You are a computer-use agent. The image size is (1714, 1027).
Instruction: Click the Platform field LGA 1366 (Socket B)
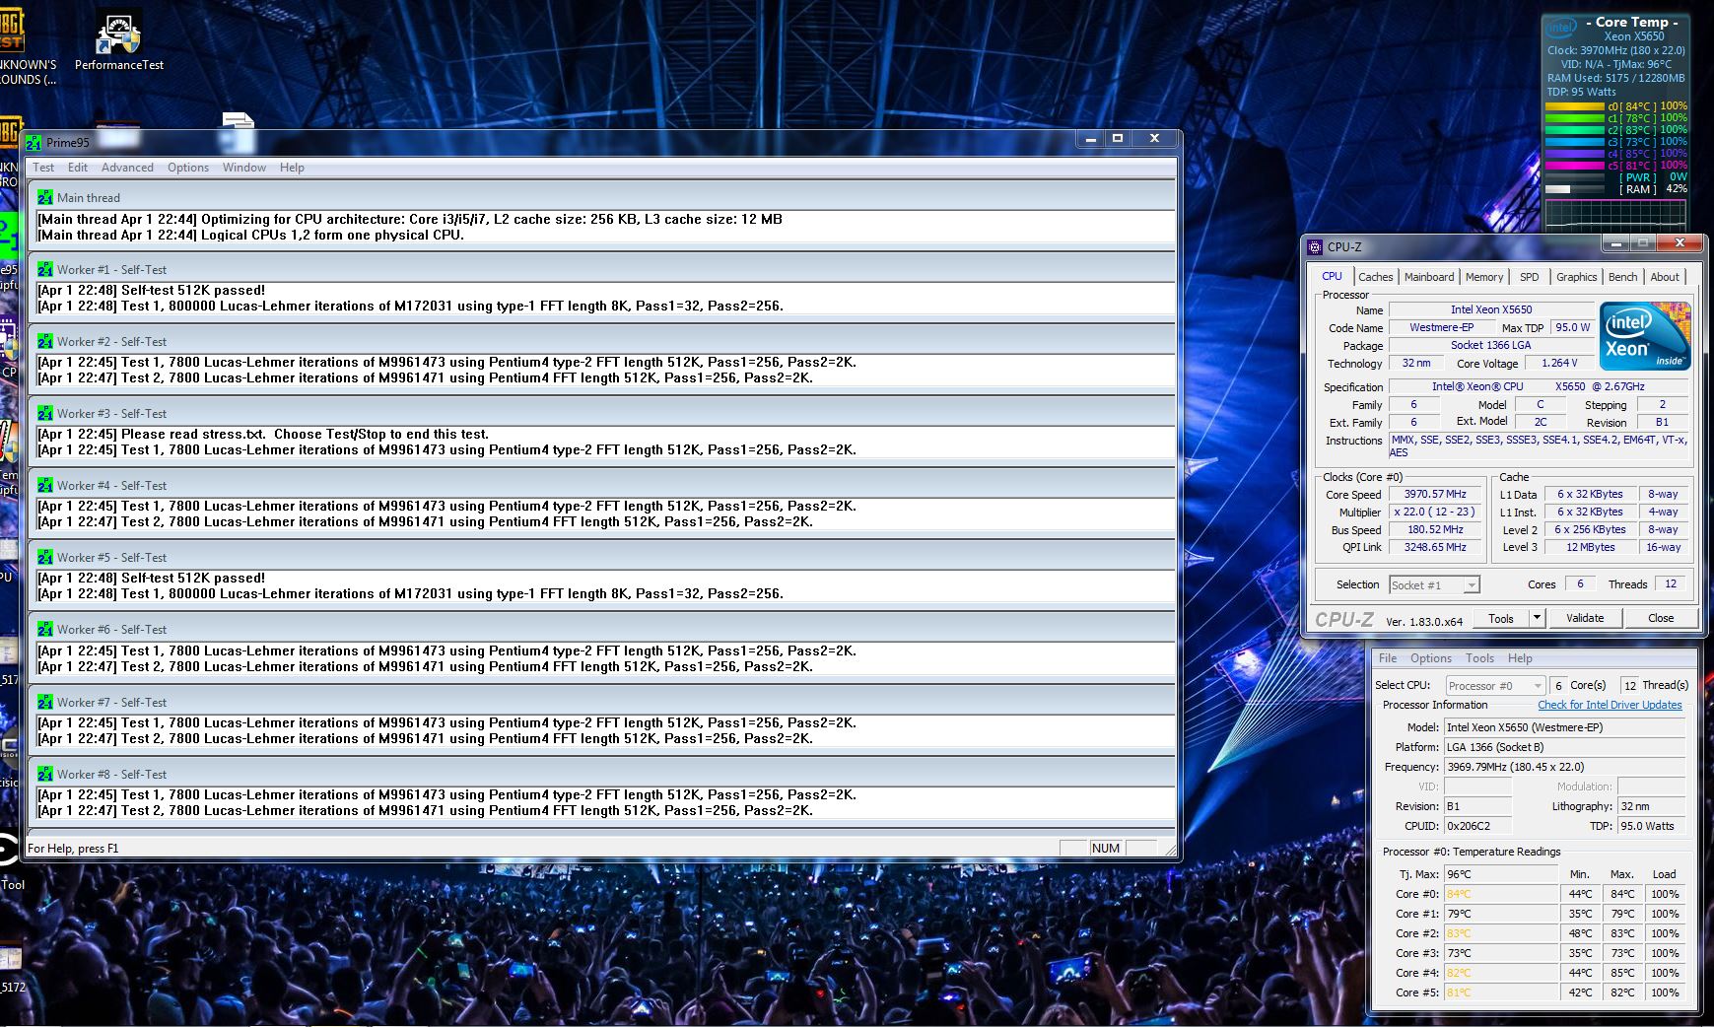[1565, 747]
